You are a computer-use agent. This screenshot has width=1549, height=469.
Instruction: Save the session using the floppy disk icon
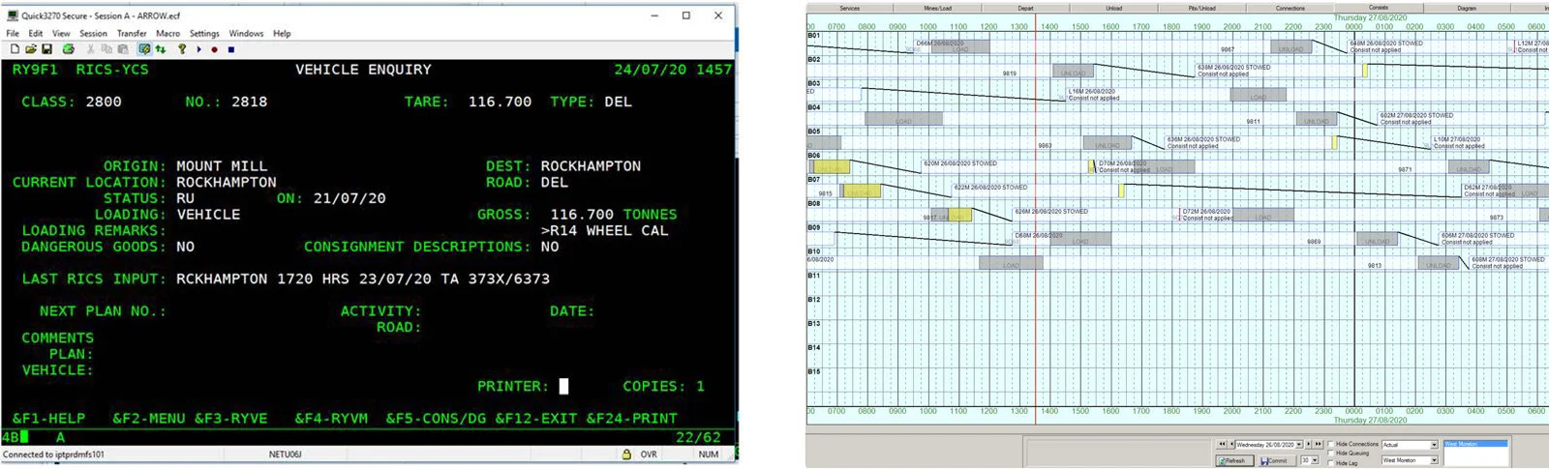[x=46, y=49]
